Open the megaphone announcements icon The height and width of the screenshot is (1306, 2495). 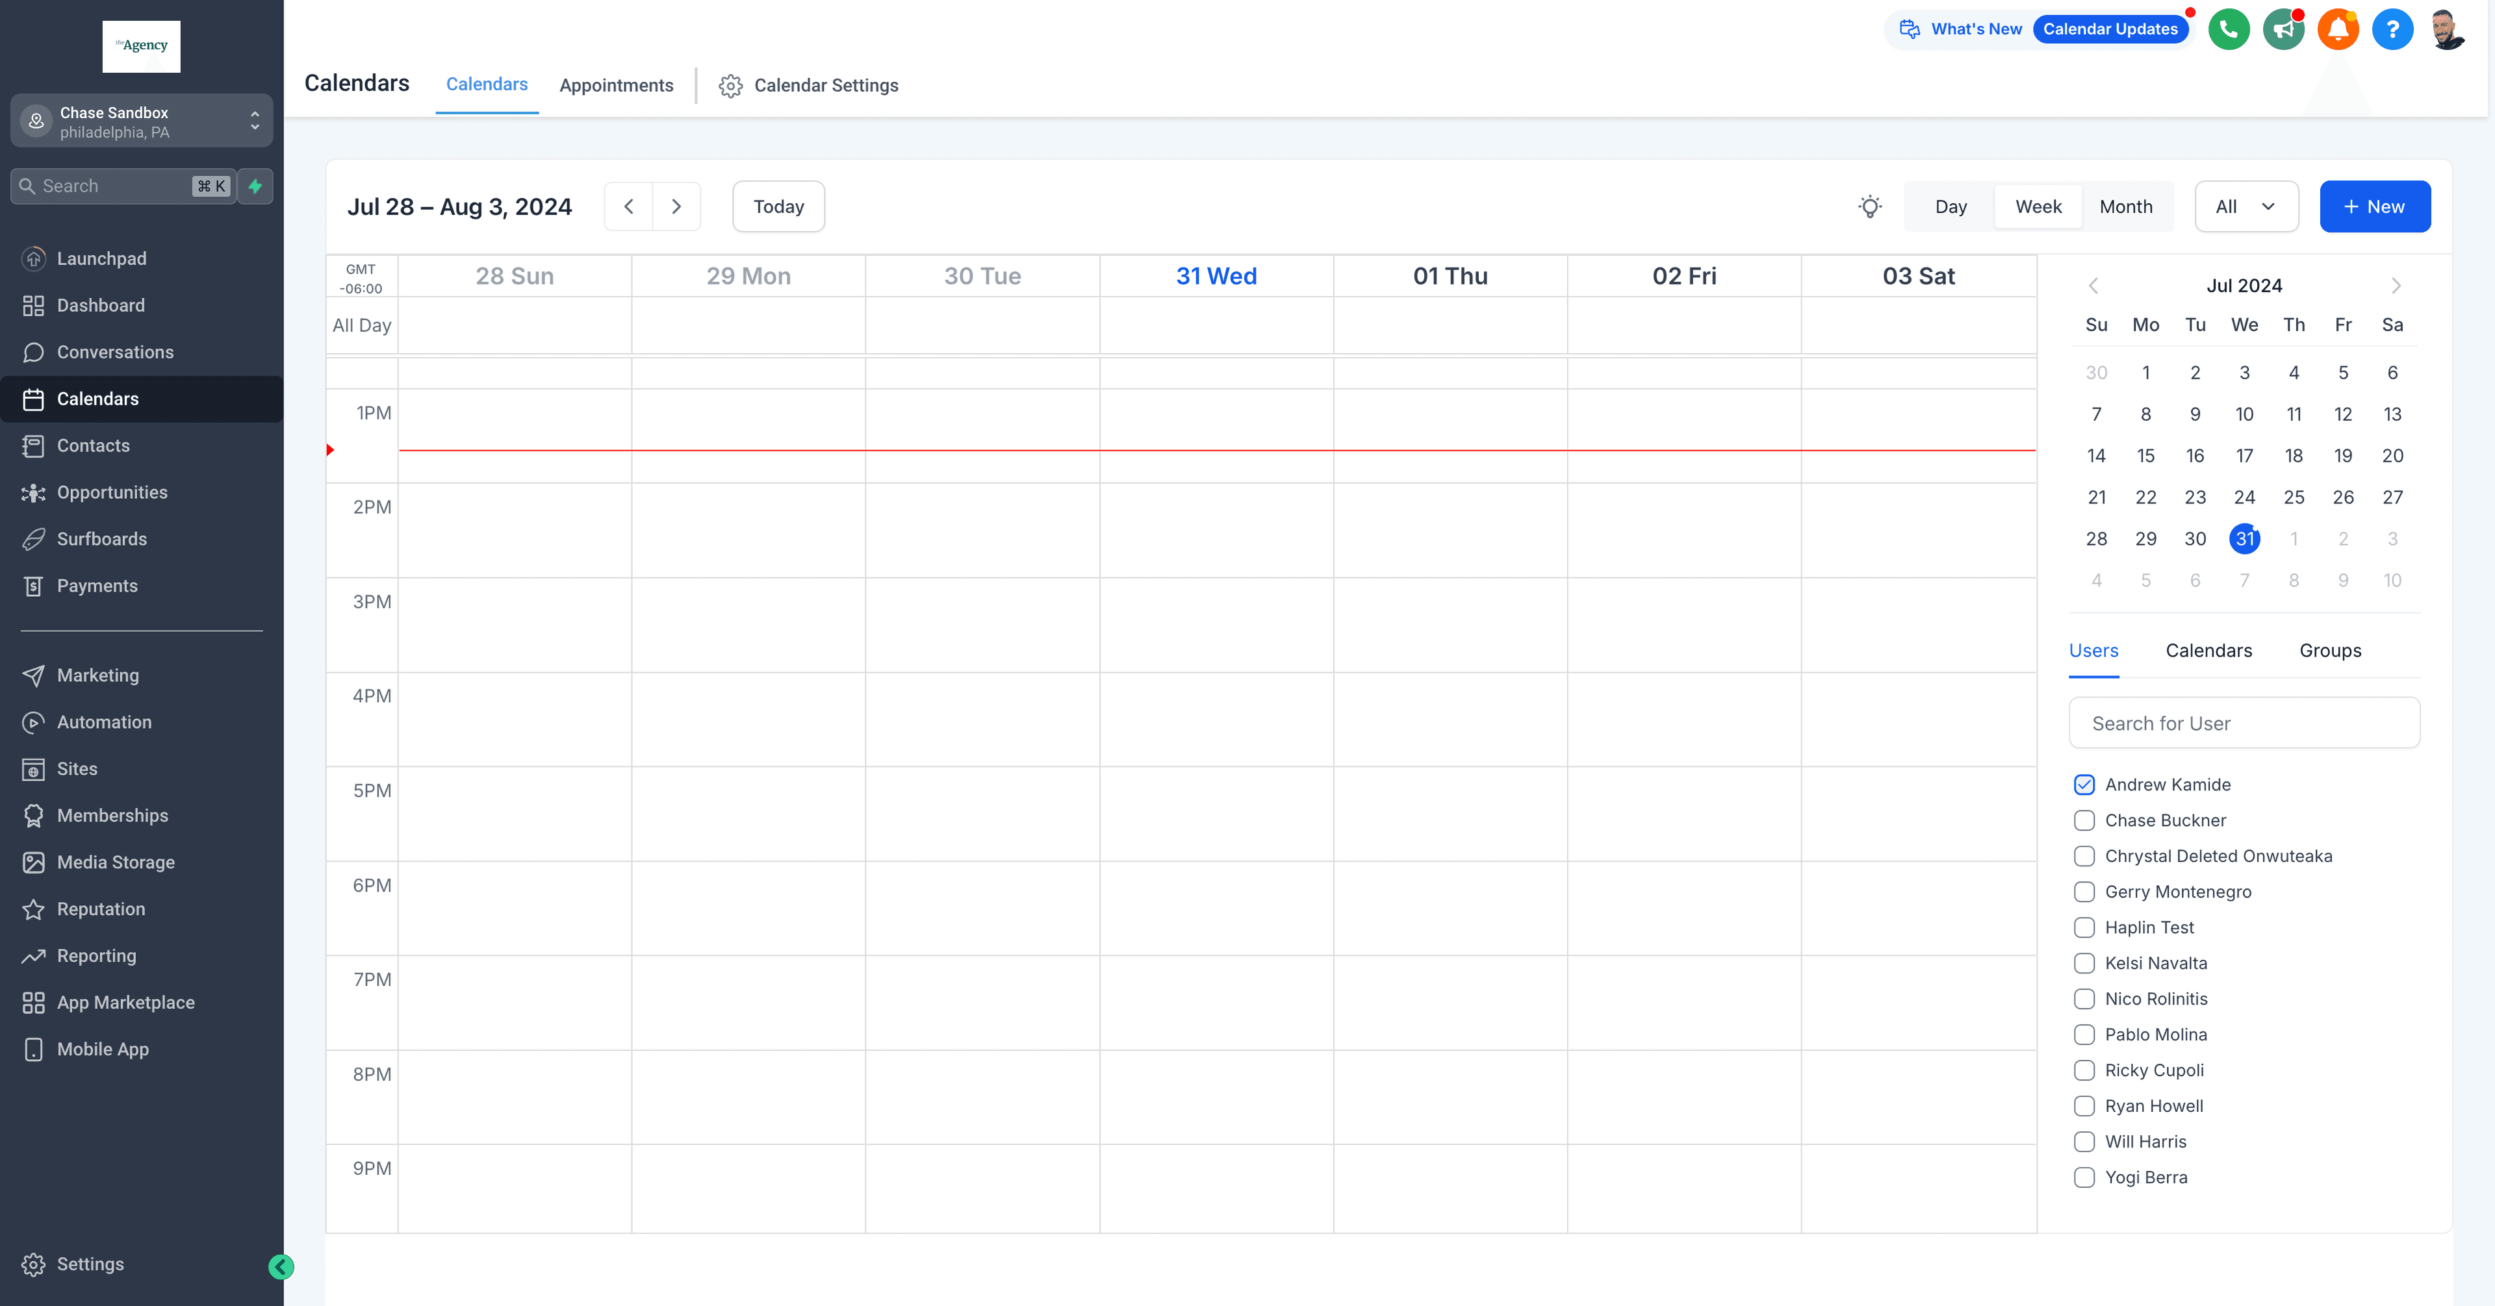coord(2284,29)
